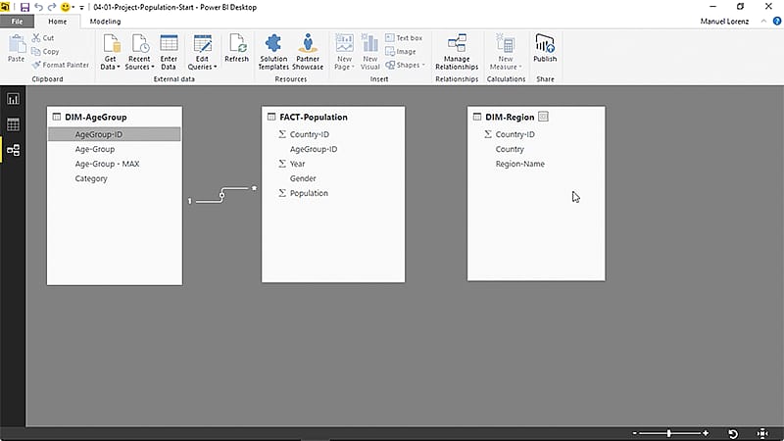The width and height of the screenshot is (784, 441).
Task: Click the Fit to screen icon
Action: coord(762,433)
